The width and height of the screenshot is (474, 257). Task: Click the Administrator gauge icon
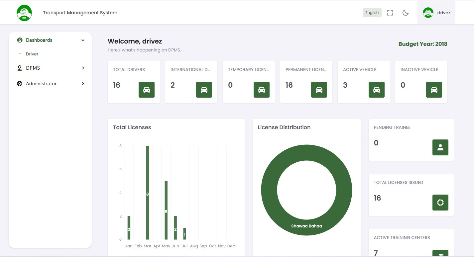point(20,84)
